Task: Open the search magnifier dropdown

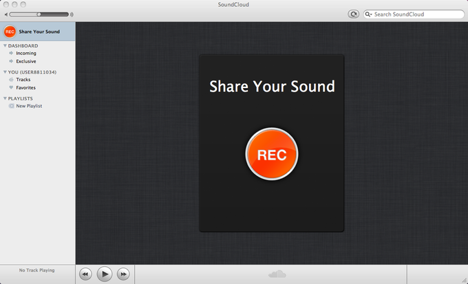Action: tap(369, 14)
